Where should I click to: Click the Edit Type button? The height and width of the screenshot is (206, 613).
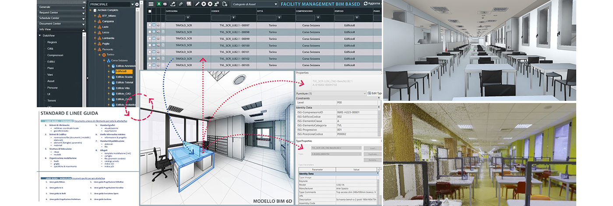point(375,93)
